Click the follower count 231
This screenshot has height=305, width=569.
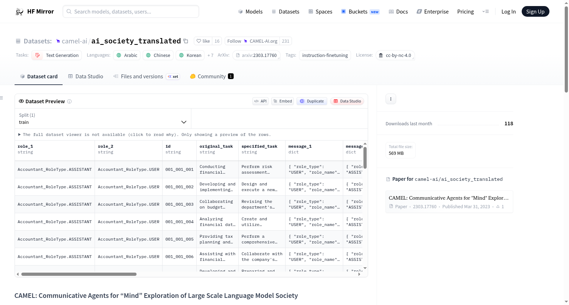tap(286, 41)
